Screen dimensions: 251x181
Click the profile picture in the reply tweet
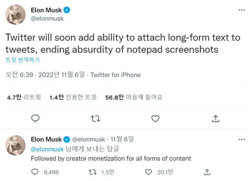click(x=16, y=145)
